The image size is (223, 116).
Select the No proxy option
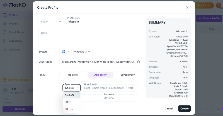pos(73,75)
